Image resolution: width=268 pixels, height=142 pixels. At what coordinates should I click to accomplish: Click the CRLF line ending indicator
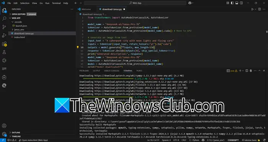tap(184, 140)
